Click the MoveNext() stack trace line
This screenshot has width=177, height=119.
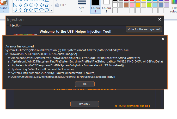coord(66,65)
